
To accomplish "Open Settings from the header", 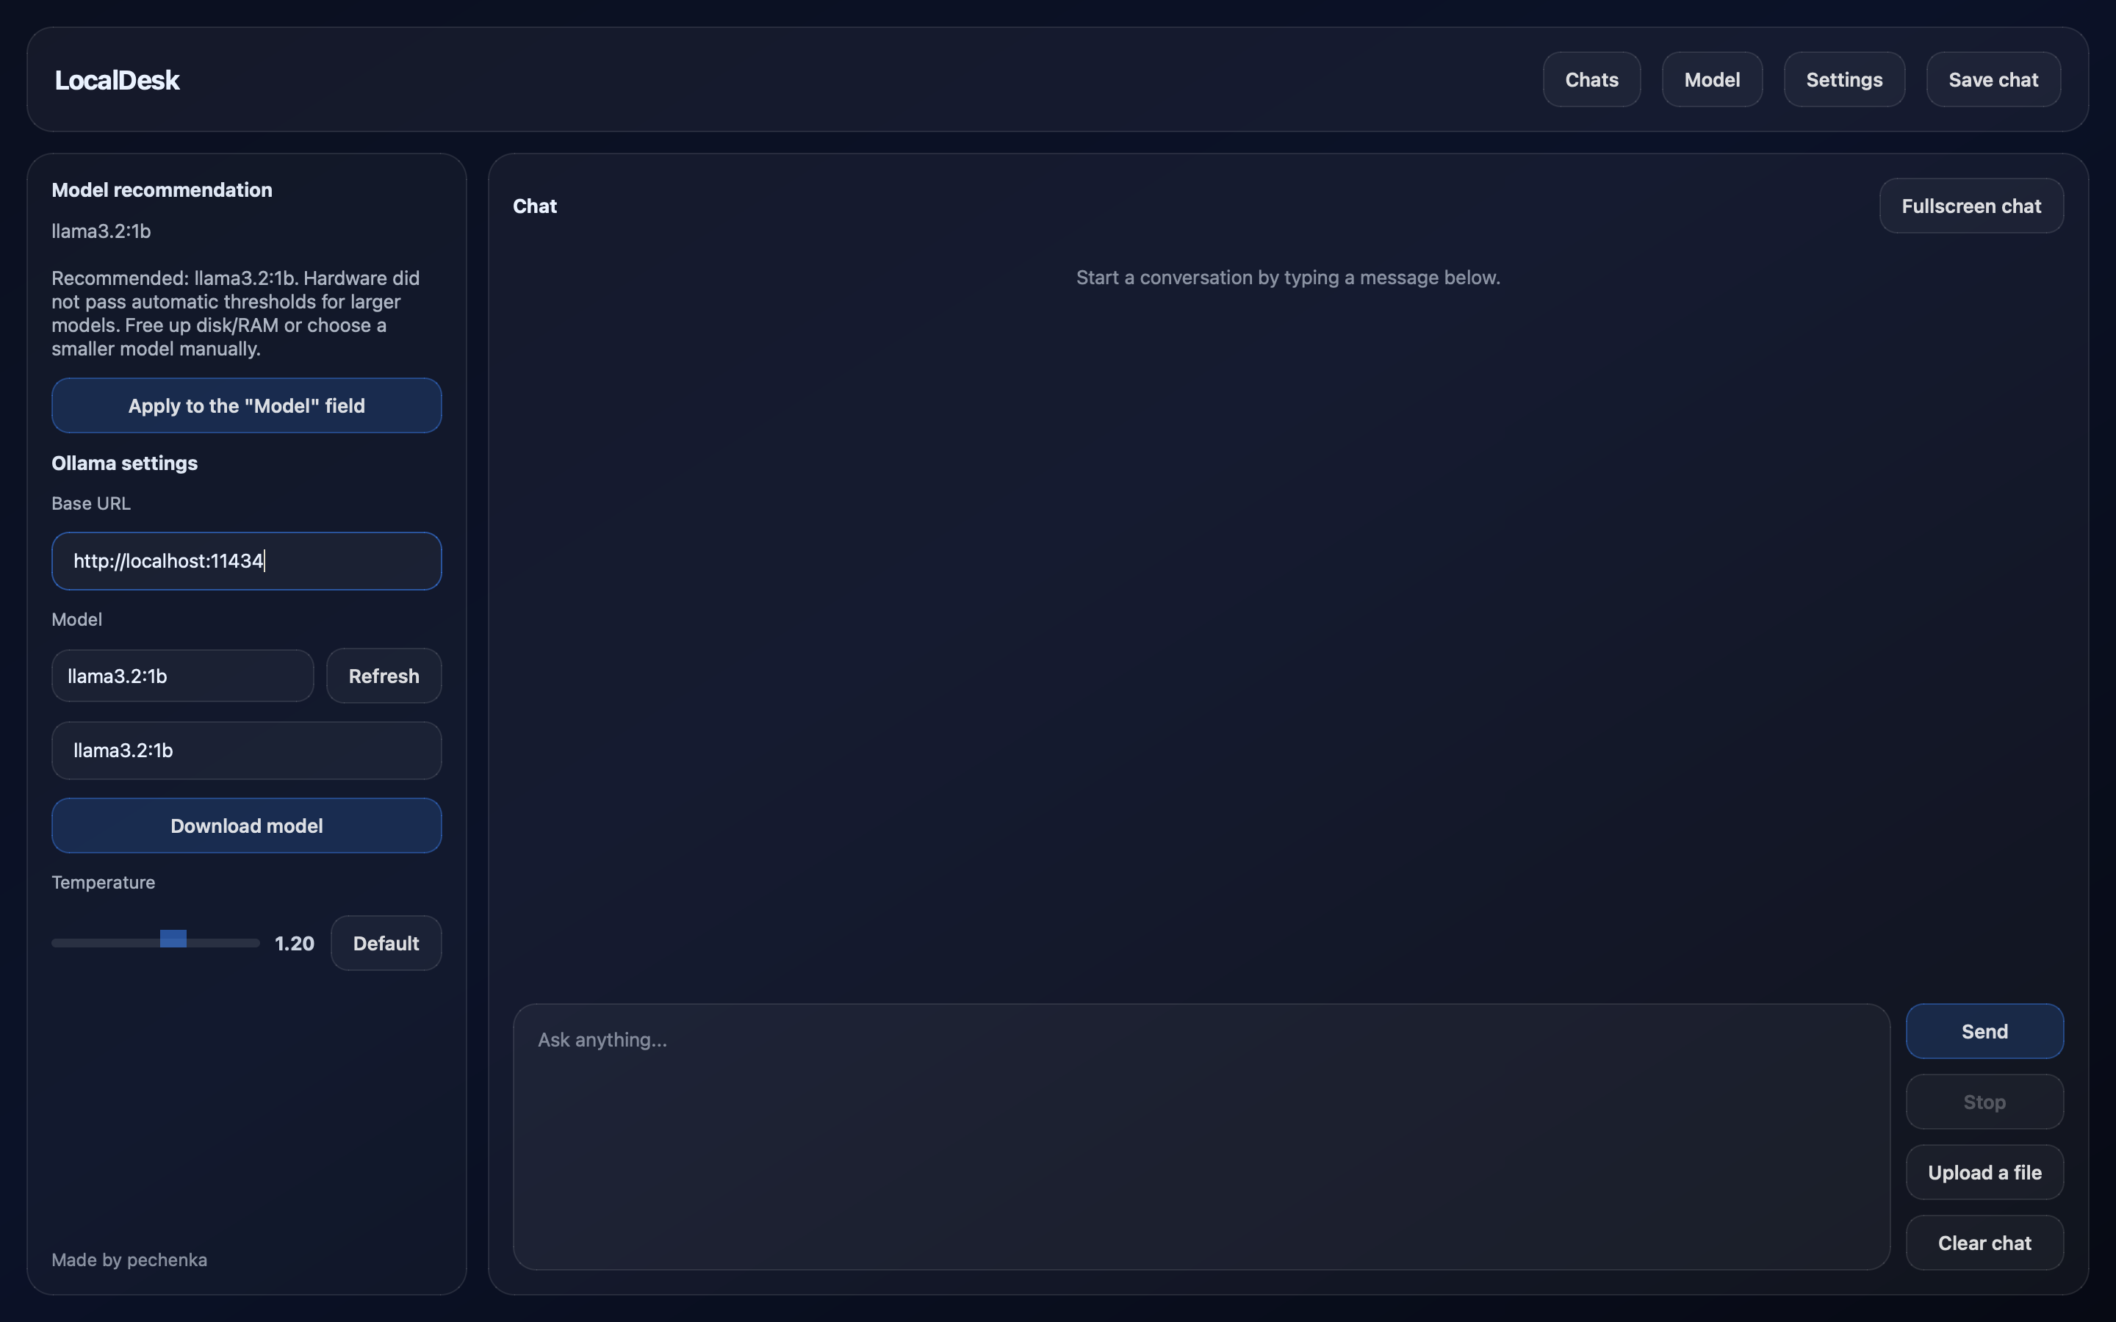I will click(x=1844, y=79).
